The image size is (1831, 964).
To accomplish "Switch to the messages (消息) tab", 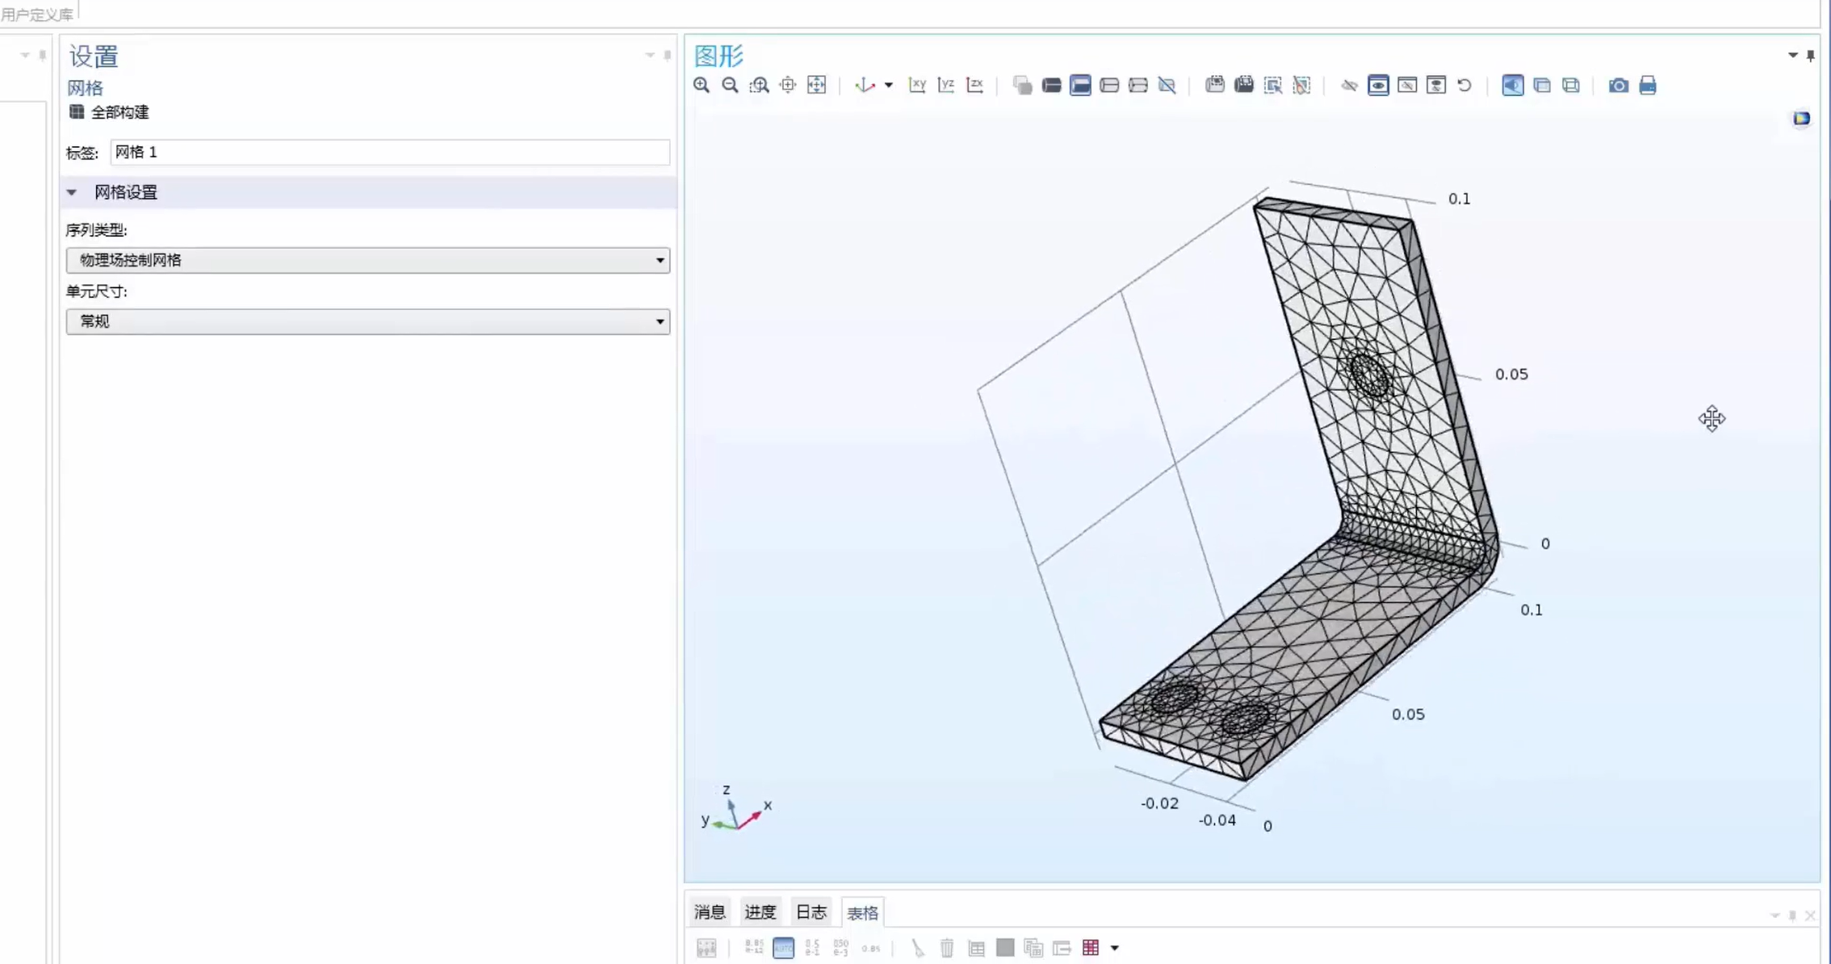I will coord(710,912).
